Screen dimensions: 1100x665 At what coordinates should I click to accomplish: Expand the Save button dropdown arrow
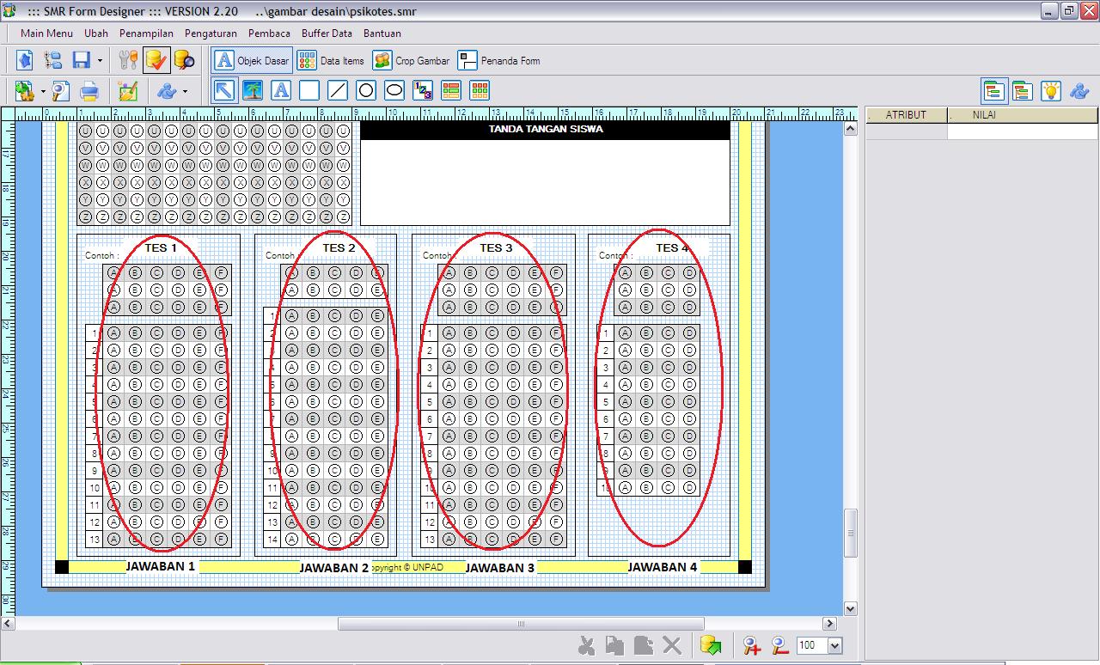pyautogui.click(x=101, y=60)
